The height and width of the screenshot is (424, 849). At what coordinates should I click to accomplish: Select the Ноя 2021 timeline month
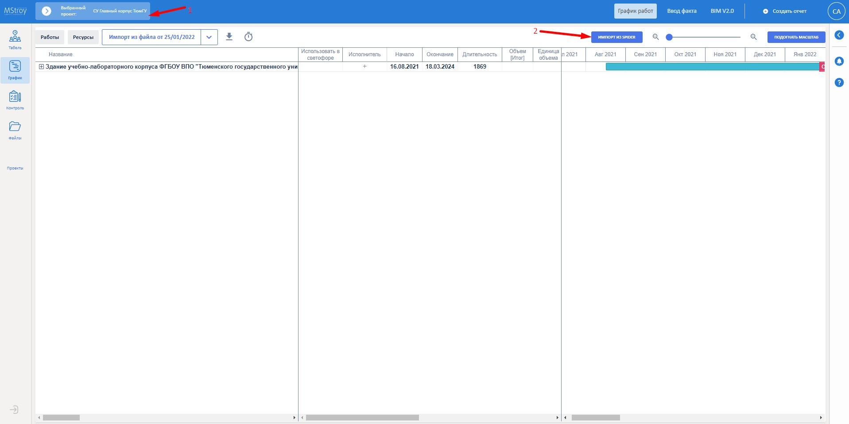[725, 54]
